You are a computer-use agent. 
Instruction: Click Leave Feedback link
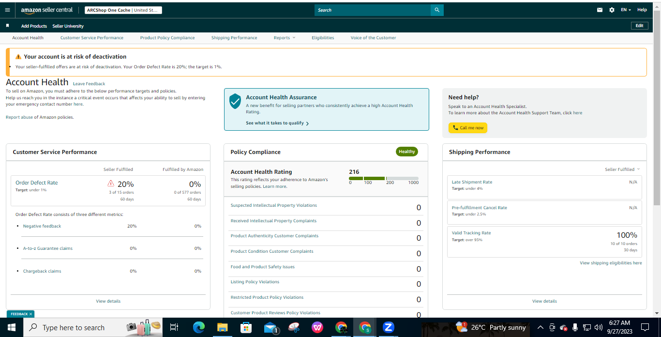89,84
